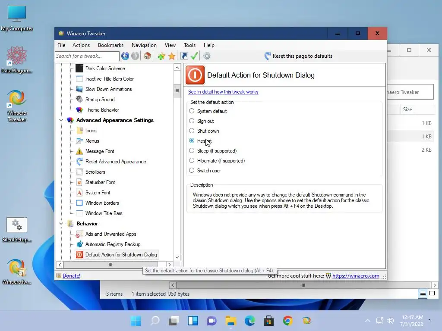Select Dark Color Scheme in tree
This screenshot has height=331, width=442.
coord(105,69)
